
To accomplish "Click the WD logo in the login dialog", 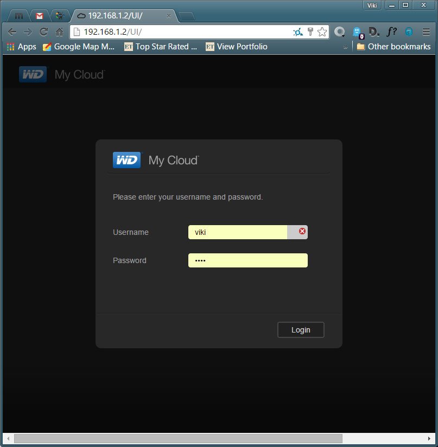I will (126, 160).
